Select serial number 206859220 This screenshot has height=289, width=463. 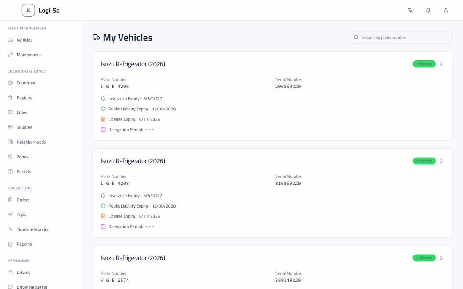click(288, 86)
